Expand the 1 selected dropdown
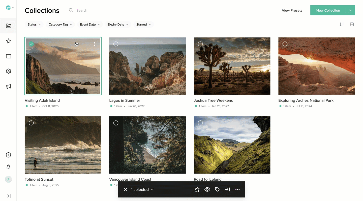The height and width of the screenshot is (201, 363). pyautogui.click(x=142, y=189)
